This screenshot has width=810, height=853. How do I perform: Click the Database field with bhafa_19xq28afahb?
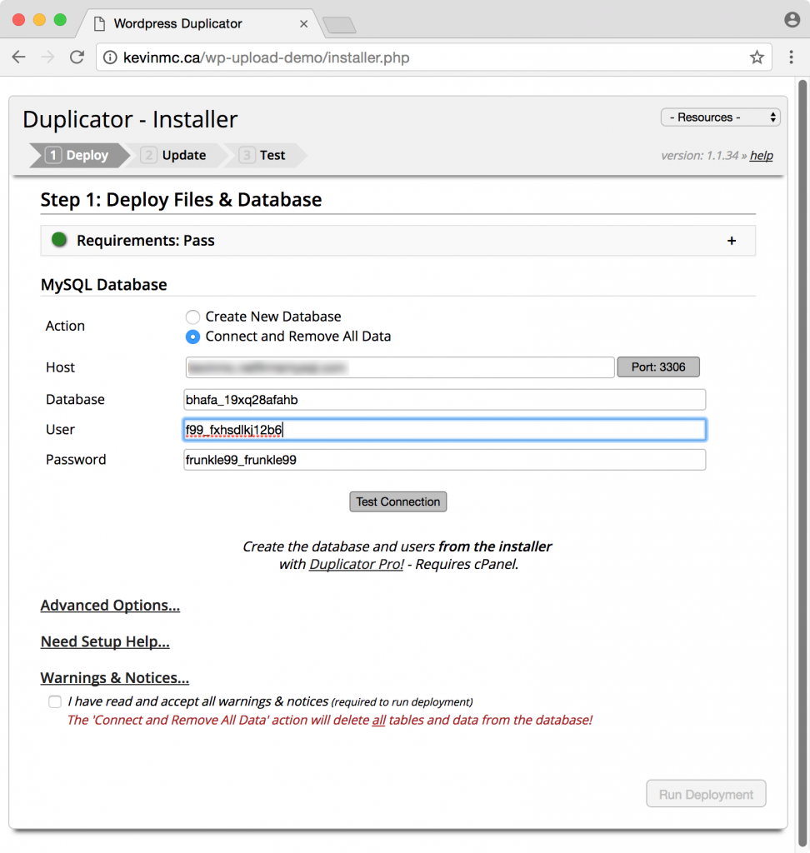click(x=445, y=400)
